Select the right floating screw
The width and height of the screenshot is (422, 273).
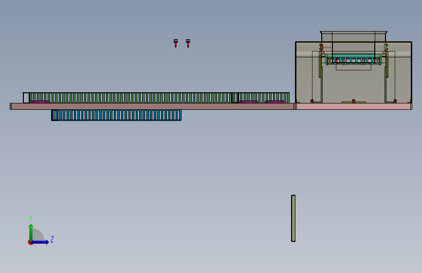point(188,43)
